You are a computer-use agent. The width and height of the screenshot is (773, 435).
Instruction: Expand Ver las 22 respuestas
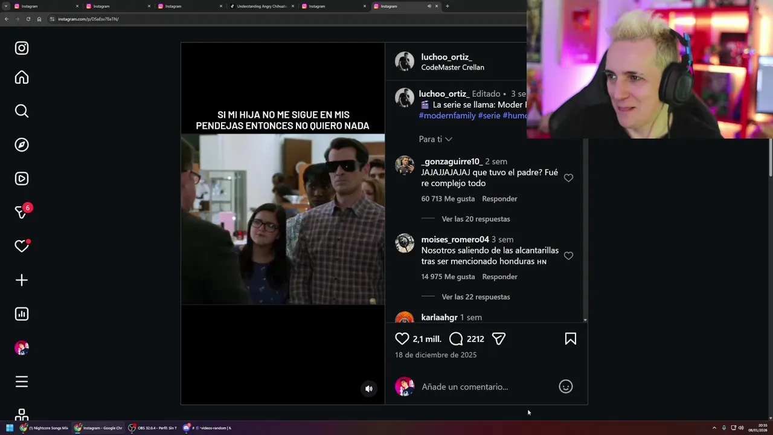[x=476, y=297]
